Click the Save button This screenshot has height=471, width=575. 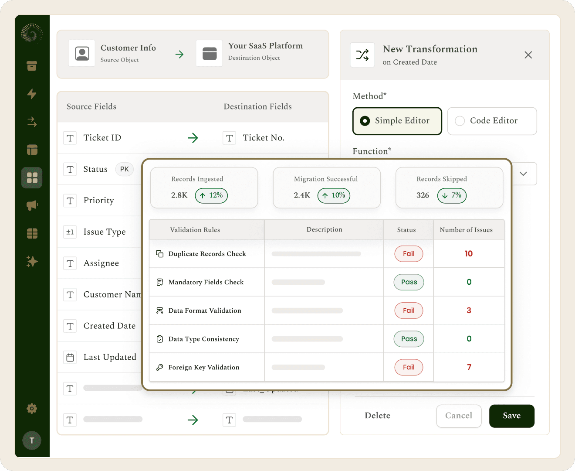pyautogui.click(x=512, y=416)
